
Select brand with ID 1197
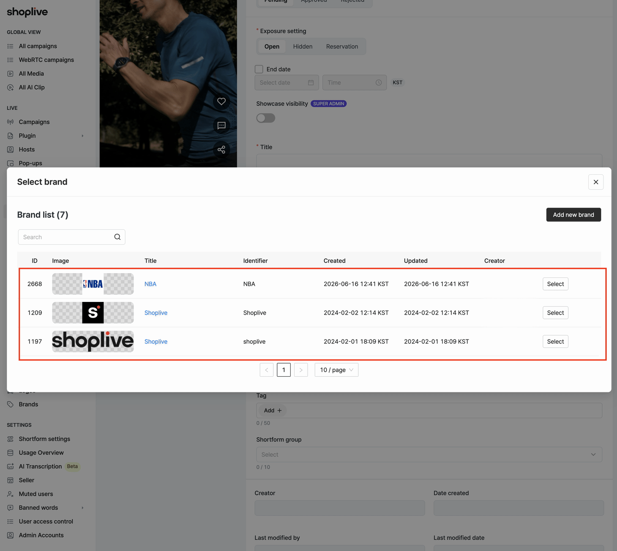coord(555,341)
